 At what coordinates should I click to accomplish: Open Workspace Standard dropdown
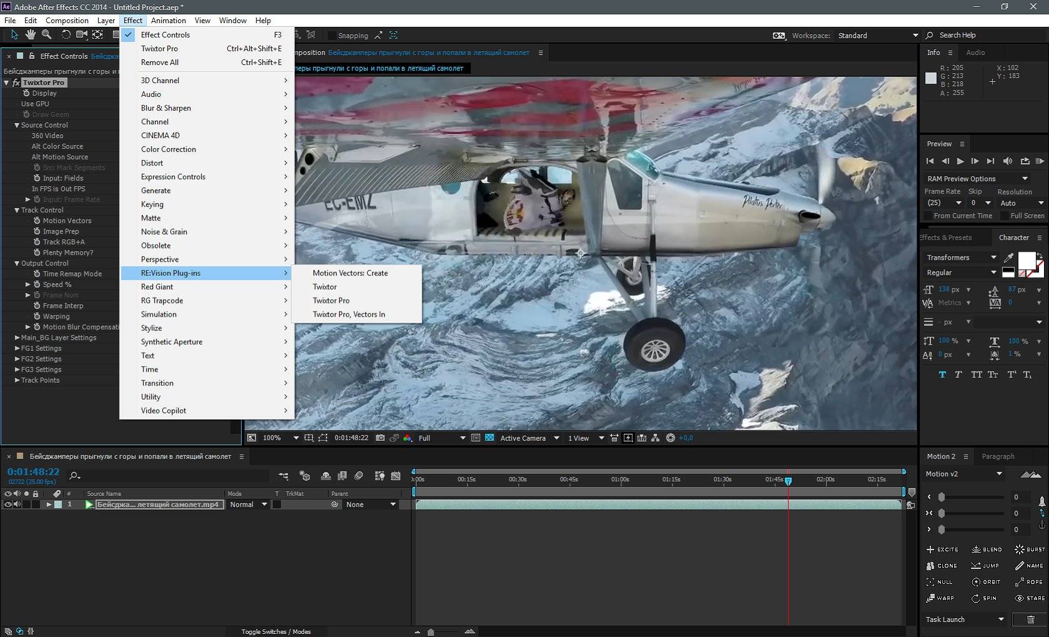pyautogui.click(x=877, y=36)
